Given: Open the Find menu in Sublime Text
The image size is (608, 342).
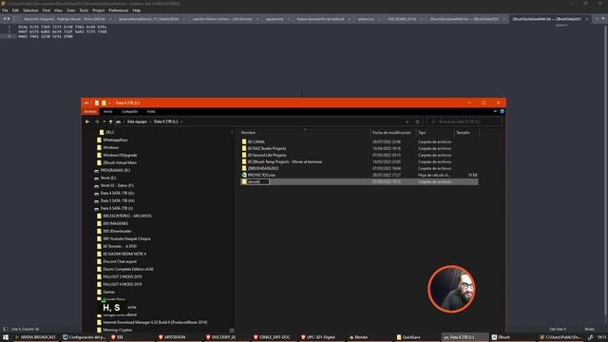Looking at the screenshot, I should coord(47,10).
